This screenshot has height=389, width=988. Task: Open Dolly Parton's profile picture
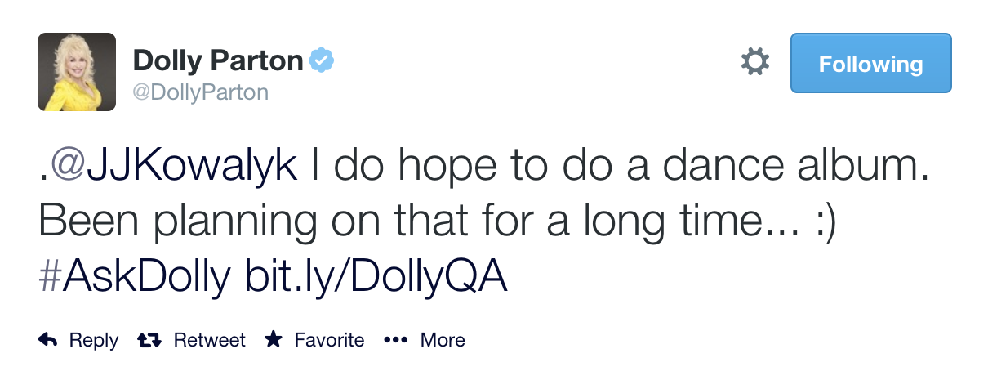[77, 72]
